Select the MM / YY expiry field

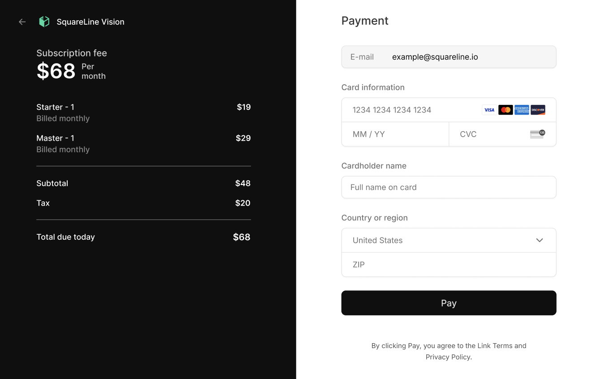[395, 134]
